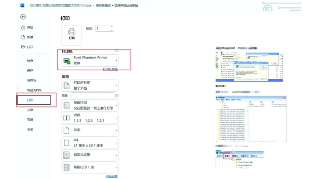Image resolution: width=318 pixels, height=179 pixels.
Task: Select 打印 in the left sidebar
Action: 34,100
